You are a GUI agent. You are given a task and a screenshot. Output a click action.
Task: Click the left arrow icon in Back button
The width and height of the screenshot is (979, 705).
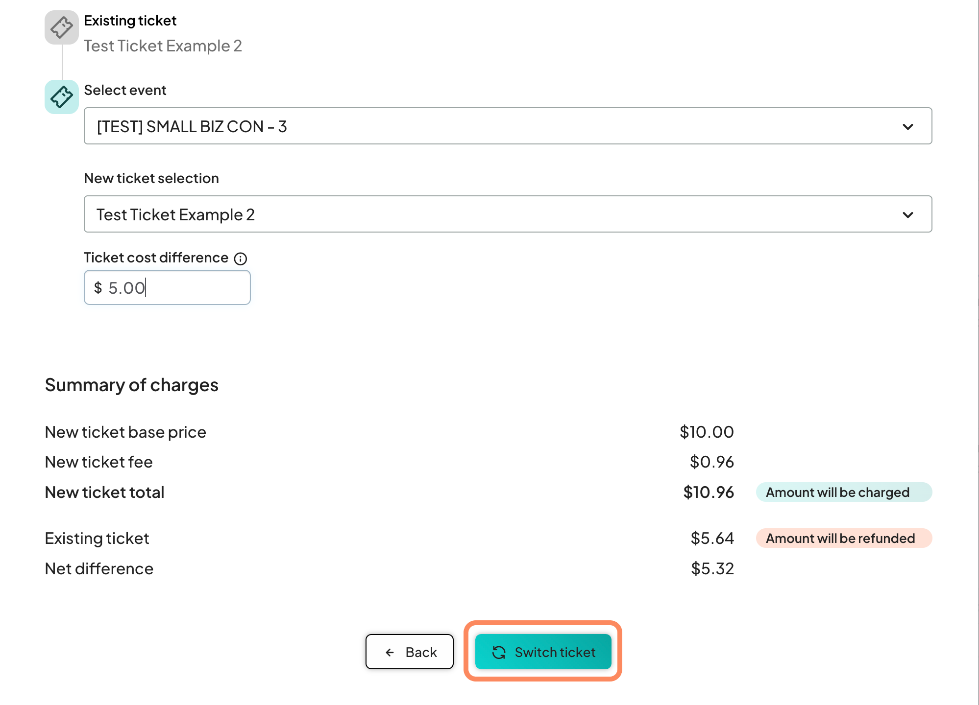coord(390,652)
